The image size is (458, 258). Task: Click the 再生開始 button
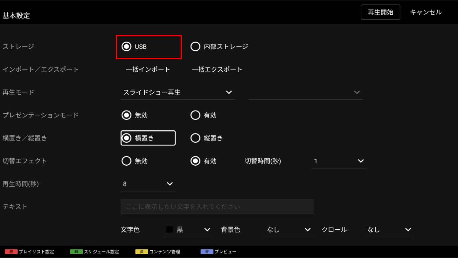pos(380,12)
